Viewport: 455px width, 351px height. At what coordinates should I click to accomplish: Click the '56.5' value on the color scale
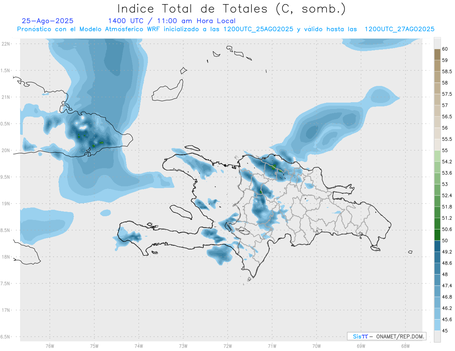(x=447, y=117)
